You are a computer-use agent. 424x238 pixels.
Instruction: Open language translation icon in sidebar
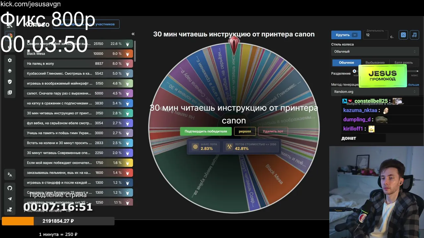coord(10,175)
